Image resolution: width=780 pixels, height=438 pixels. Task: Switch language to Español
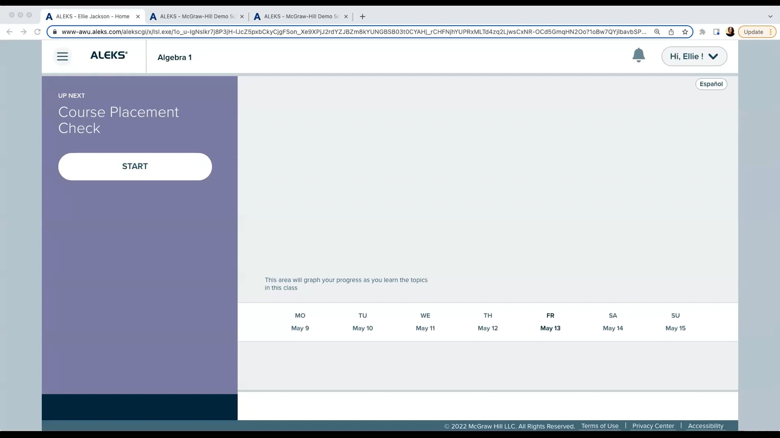click(711, 84)
